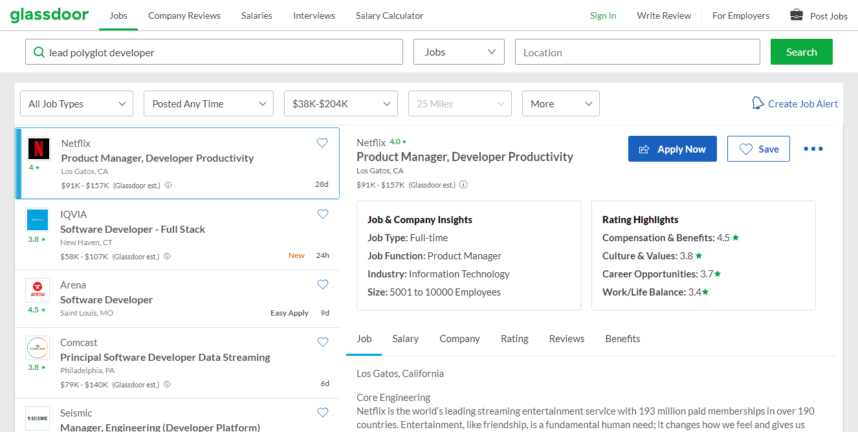The image size is (858, 432).
Task: Click the For Employers link
Action: point(741,16)
